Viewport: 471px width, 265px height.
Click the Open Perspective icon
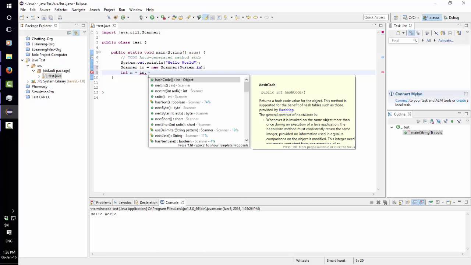(396, 17)
